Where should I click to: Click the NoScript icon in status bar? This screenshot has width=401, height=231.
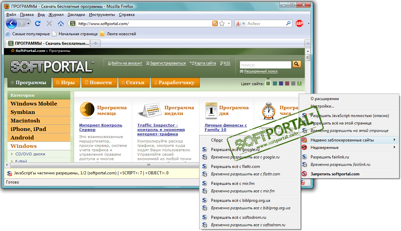302,182
